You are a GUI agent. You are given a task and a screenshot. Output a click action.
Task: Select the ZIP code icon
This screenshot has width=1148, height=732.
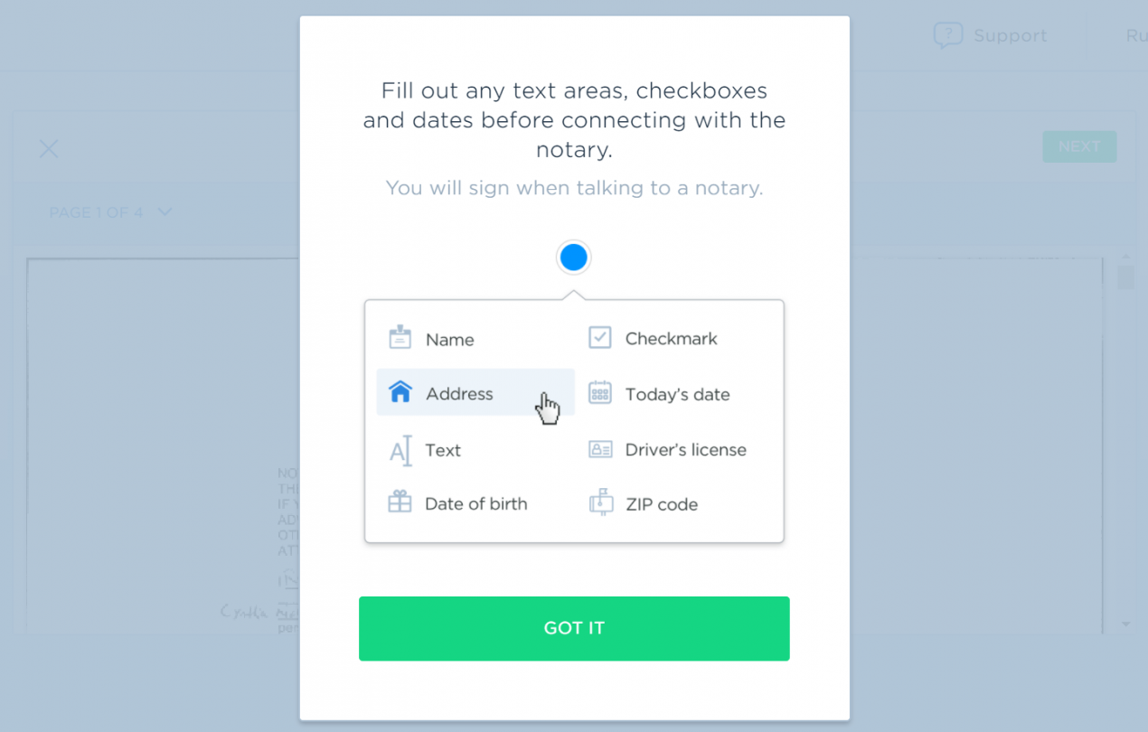coord(599,503)
